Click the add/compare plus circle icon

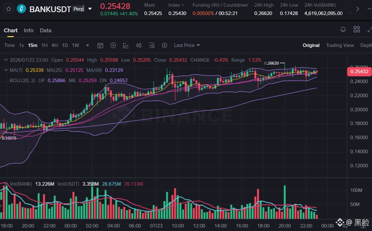pyautogui.click(x=113, y=45)
